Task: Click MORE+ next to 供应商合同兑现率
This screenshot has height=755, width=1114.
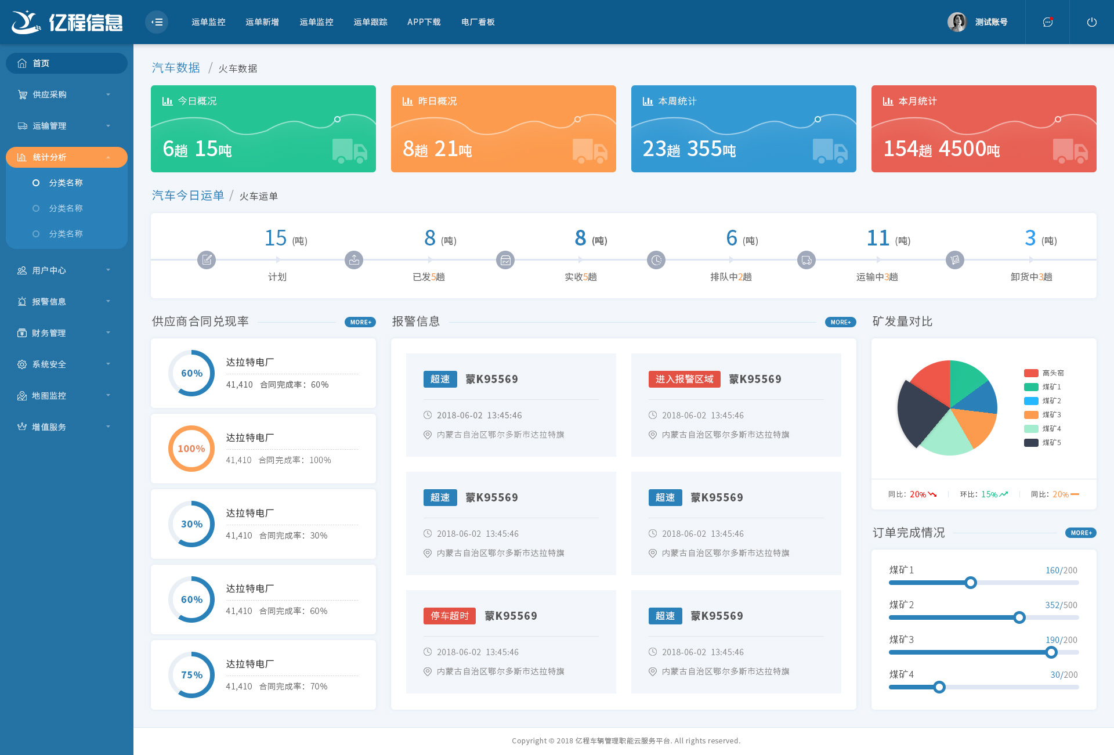Action: click(x=360, y=322)
